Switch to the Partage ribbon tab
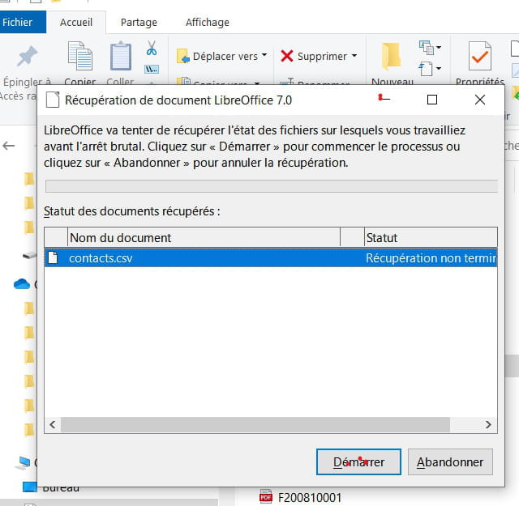The image size is (519, 506). pos(139,22)
